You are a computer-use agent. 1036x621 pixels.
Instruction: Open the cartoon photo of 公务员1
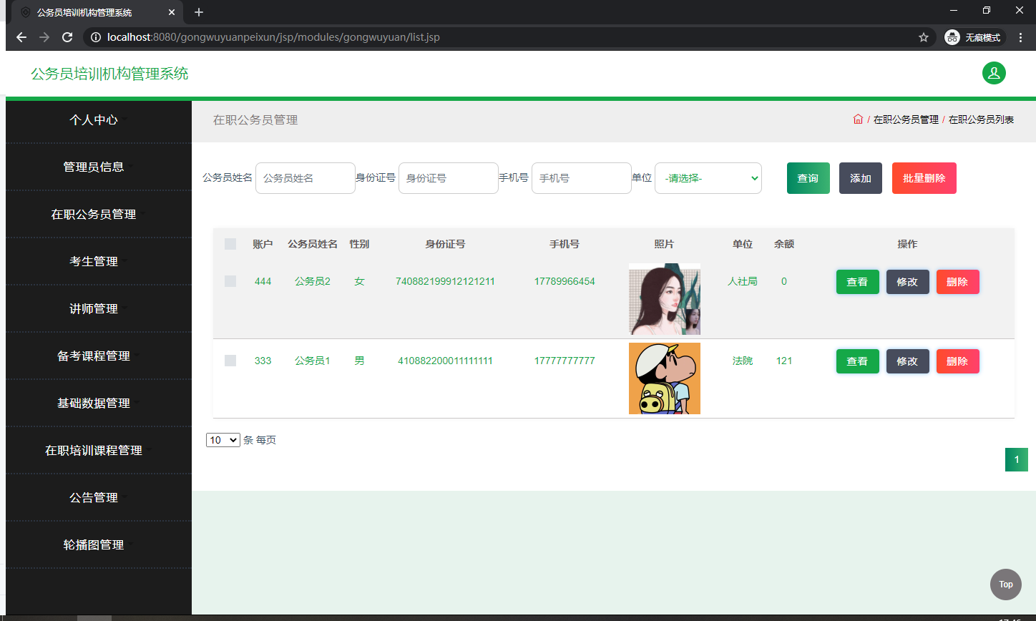[665, 378]
